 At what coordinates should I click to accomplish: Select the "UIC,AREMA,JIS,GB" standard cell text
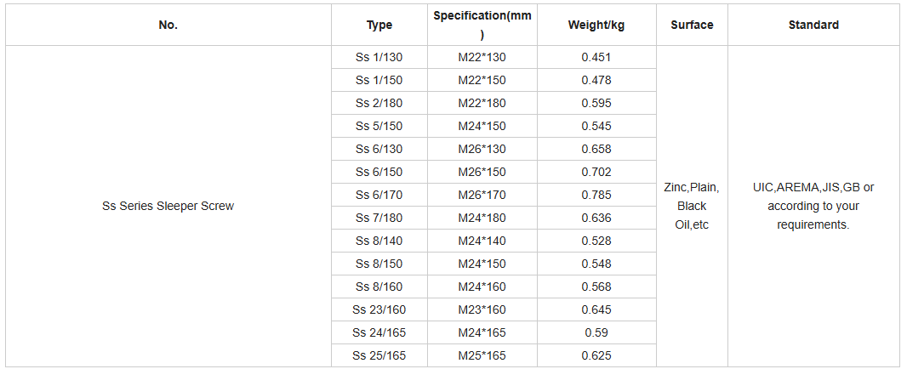[813, 187]
